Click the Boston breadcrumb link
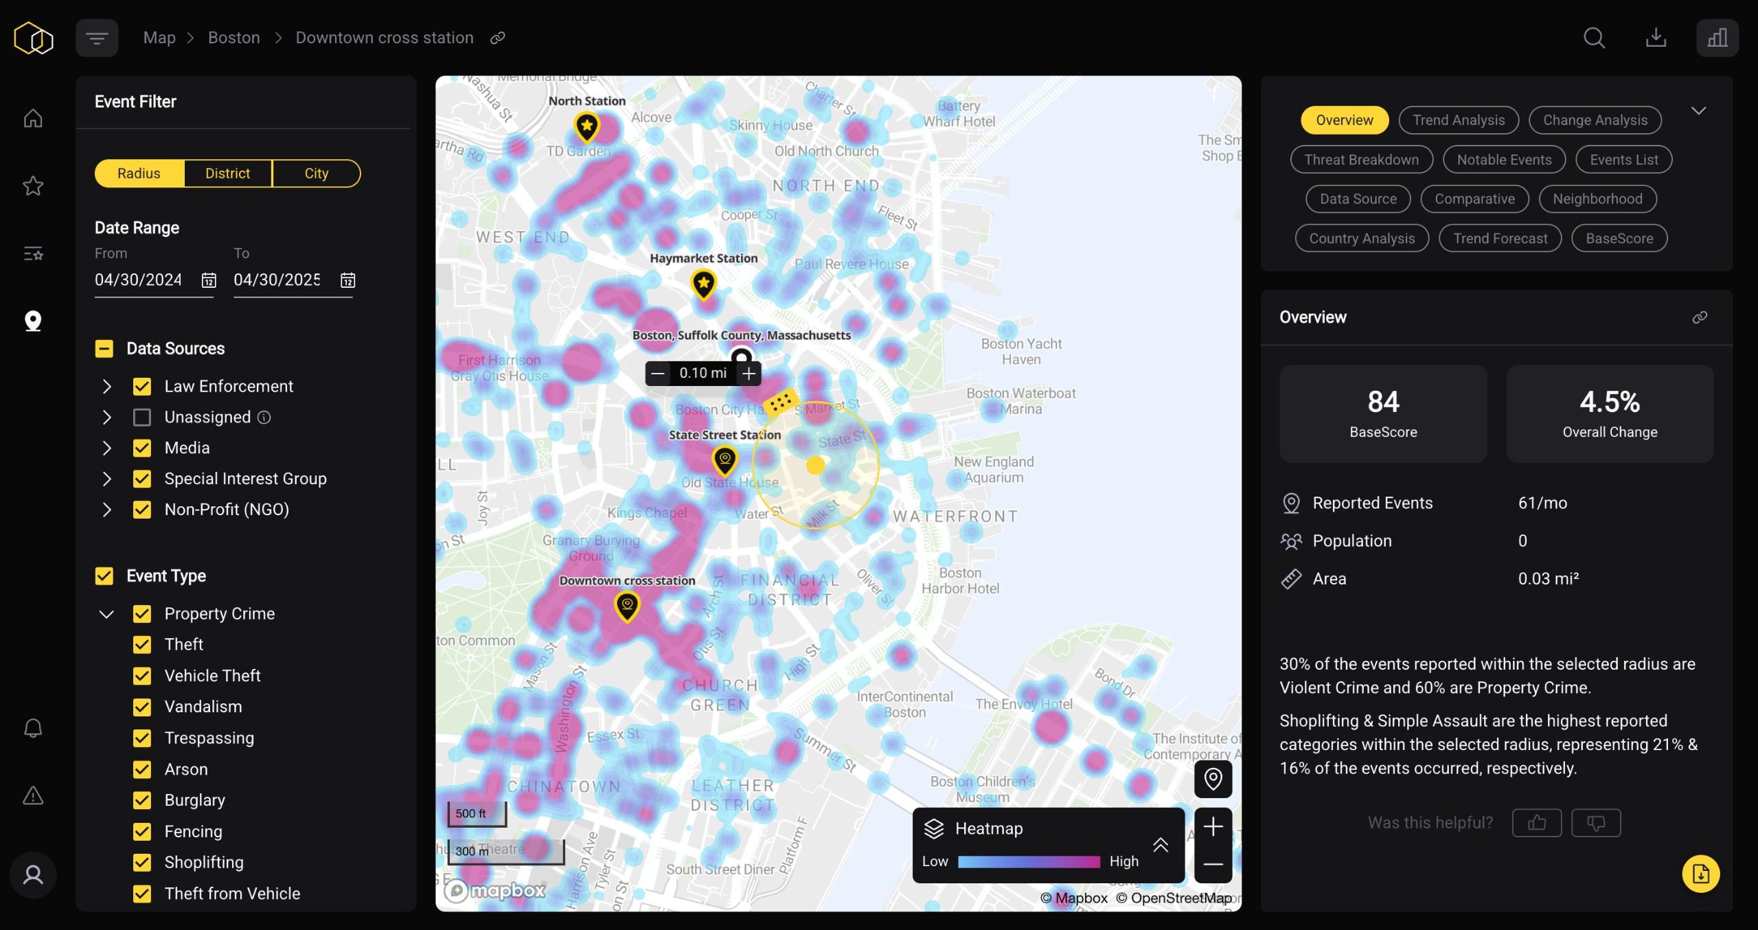The image size is (1758, 930). tap(233, 38)
